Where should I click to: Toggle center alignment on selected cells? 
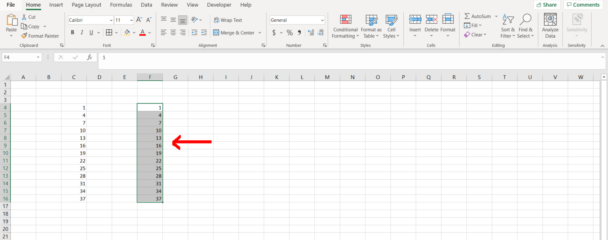click(x=173, y=32)
